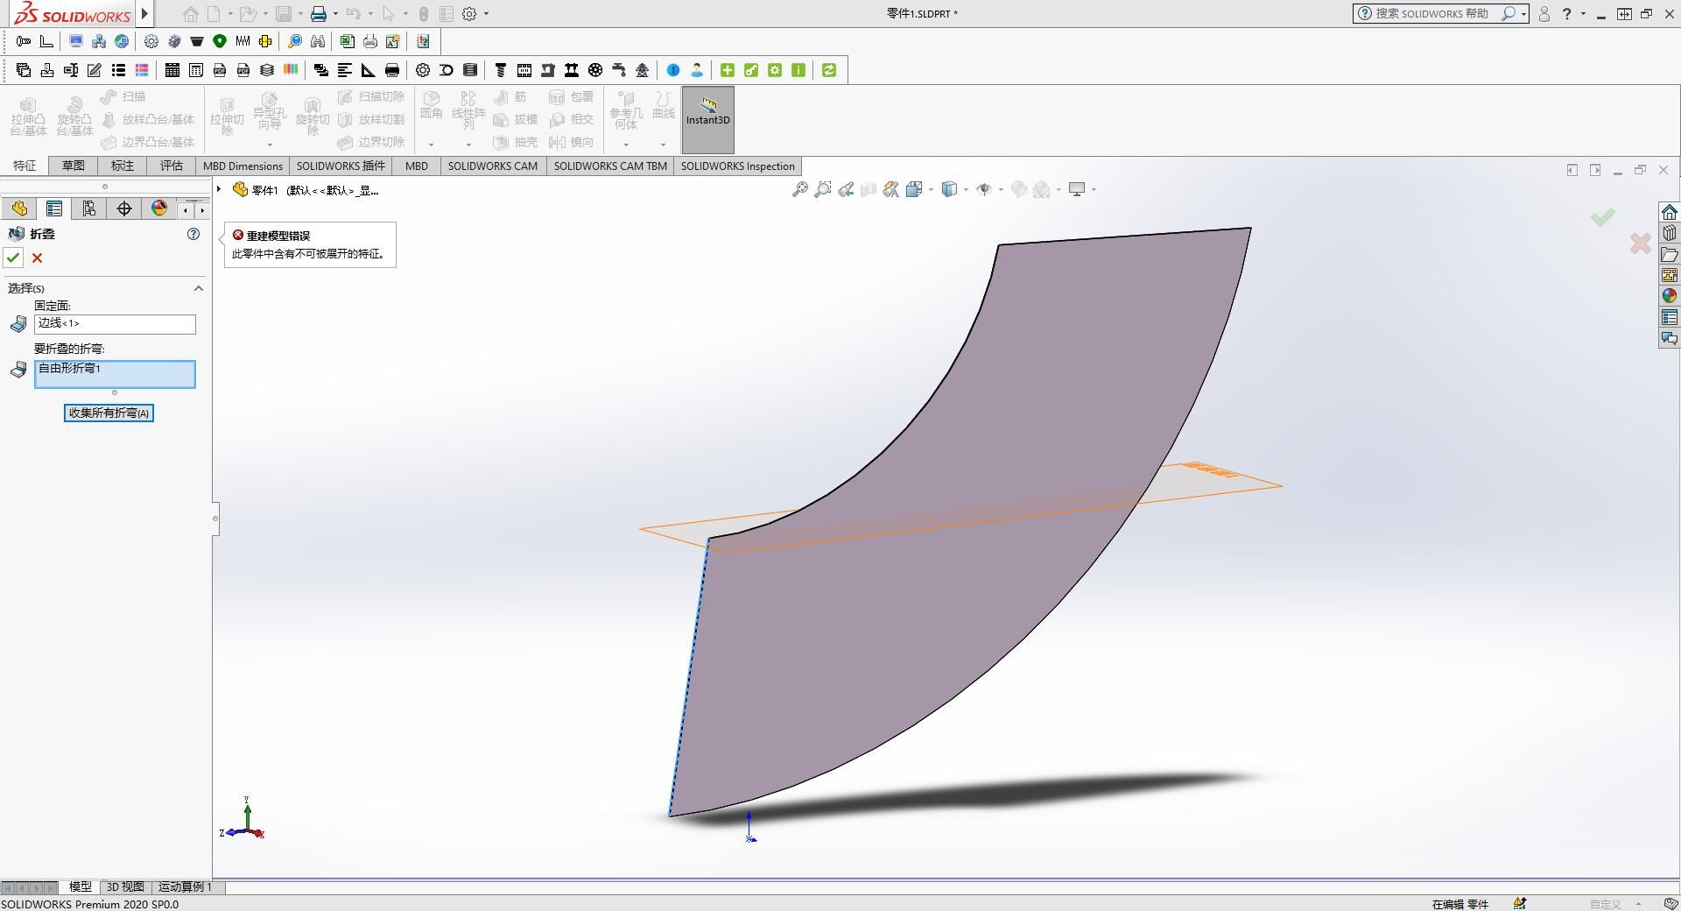The width and height of the screenshot is (1681, 911).
Task: Open the SOLIDWORKS CAM tab
Action: [493, 166]
